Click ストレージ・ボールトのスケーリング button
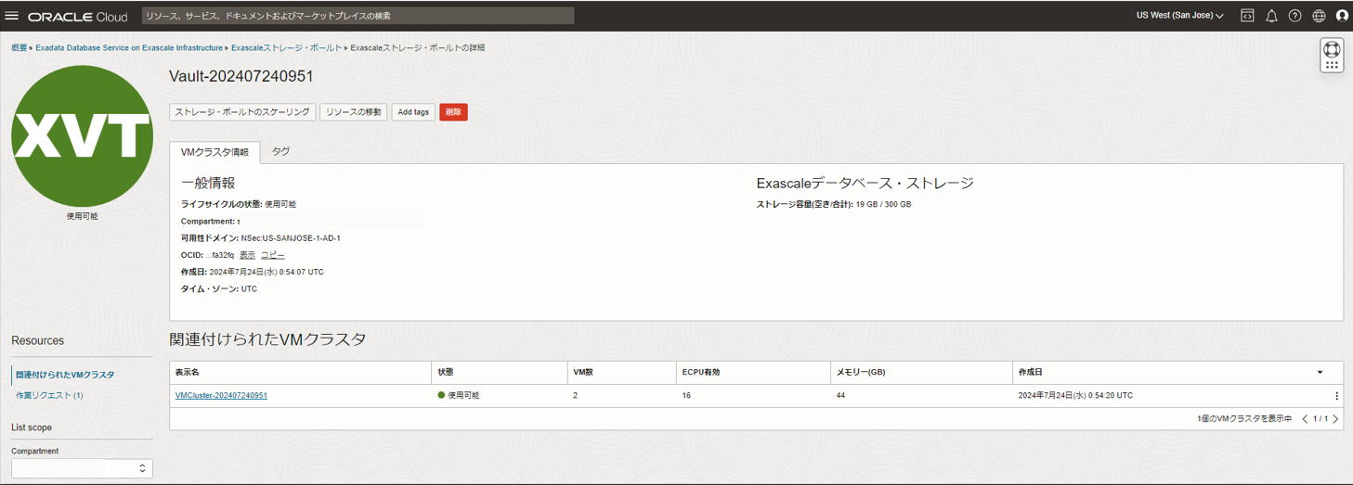The width and height of the screenshot is (1353, 485). (x=242, y=112)
